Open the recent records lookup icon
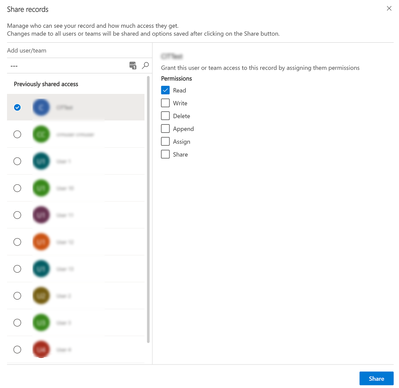The width and height of the screenshot is (399, 388). pyautogui.click(x=133, y=65)
